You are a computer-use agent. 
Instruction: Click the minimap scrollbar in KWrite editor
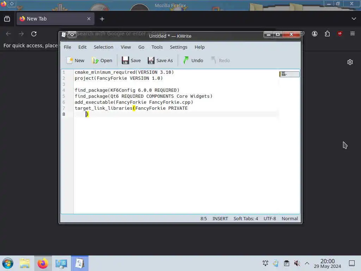[289, 74]
